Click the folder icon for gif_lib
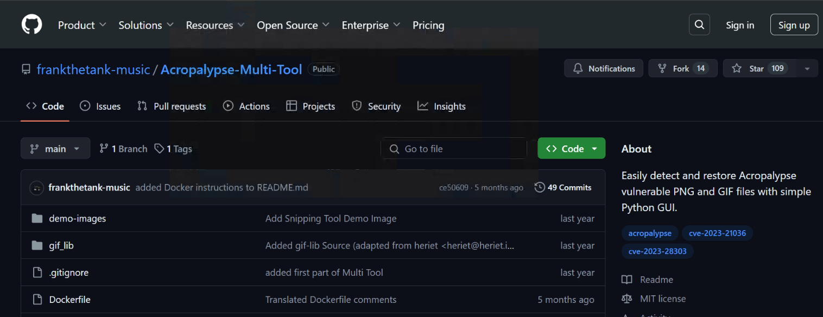This screenshot has width=823, height=317. click(x=37, y=246)
